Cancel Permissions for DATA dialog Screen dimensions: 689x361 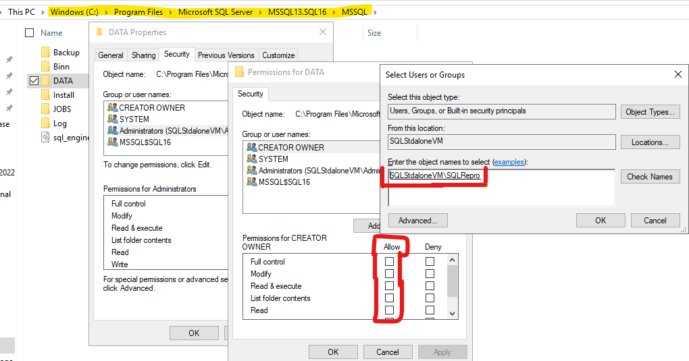[x=388, y=352]
